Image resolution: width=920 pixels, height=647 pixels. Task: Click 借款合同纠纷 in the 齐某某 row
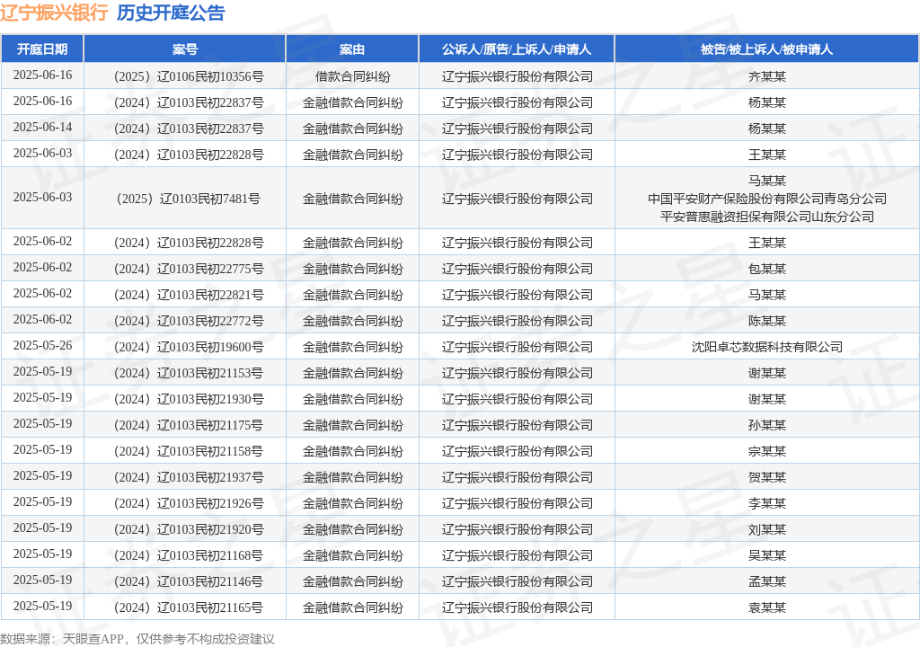352,76
